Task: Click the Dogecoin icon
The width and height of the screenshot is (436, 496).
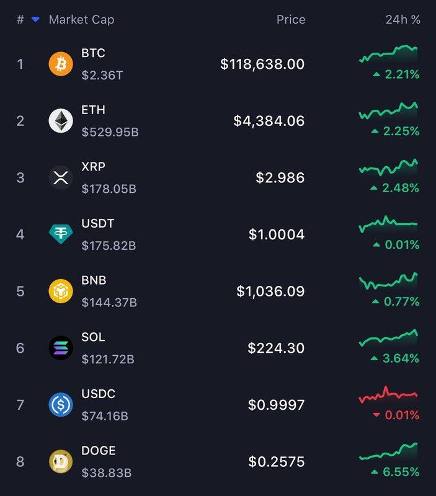Action: pyautogui.click(x=61, y=461)
